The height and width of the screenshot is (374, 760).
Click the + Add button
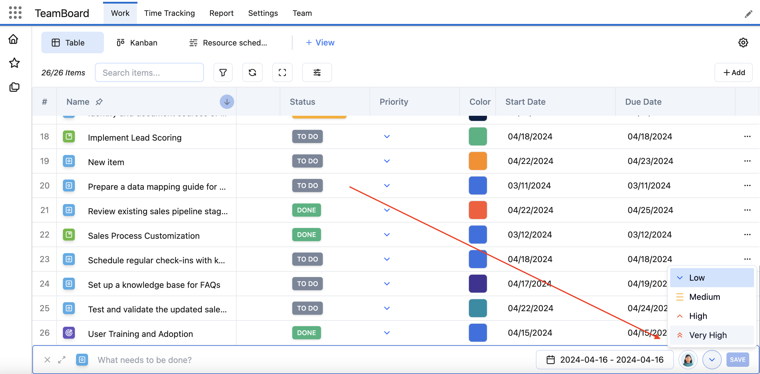tap(734, 72)
